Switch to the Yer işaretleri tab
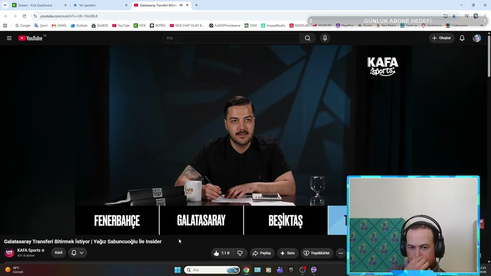 (x=101, y=5)
